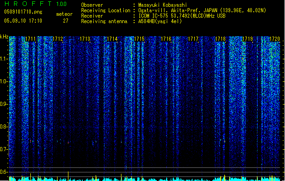This screenshot has height=181, width=285.
Task: Click the 1713 time marker
Action: [x=85, y=39]
